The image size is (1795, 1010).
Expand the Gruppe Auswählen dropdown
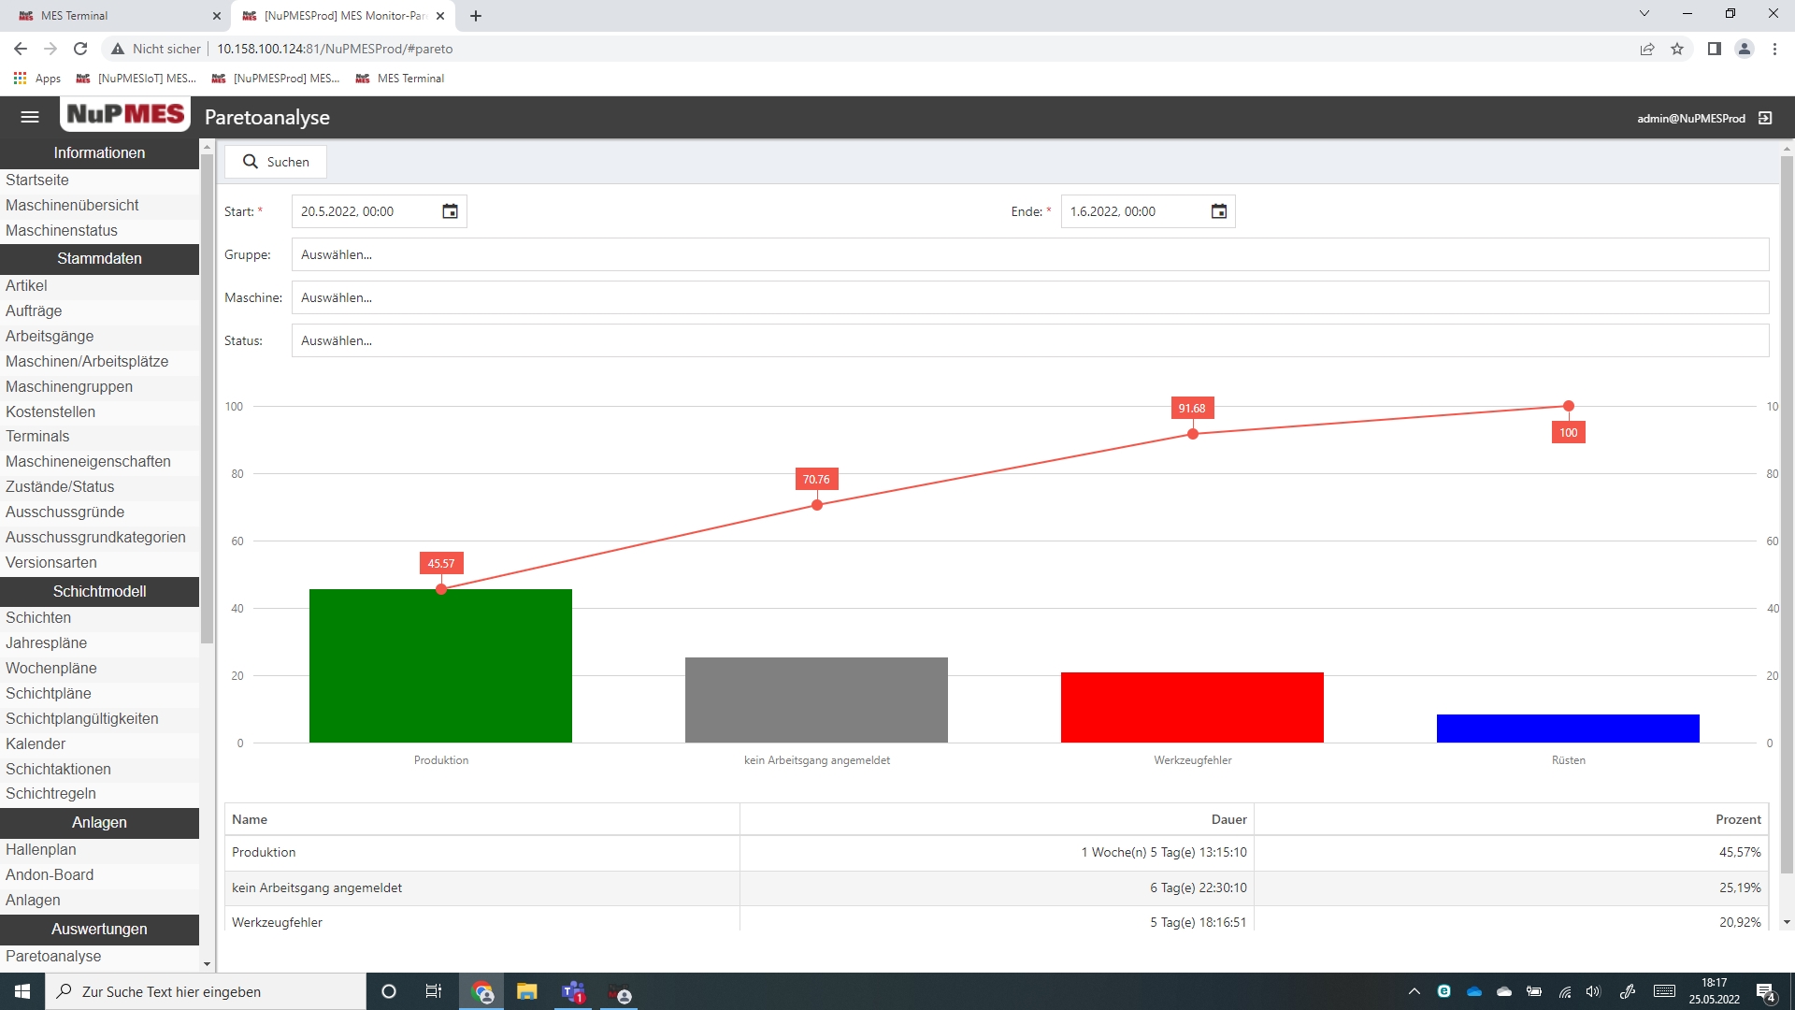pyautogui.click(x=1028, y=254)
